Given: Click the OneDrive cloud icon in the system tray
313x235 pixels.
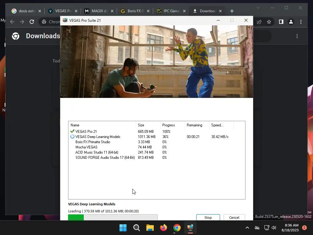Looking at the screenshot, I should coord(257,228).
